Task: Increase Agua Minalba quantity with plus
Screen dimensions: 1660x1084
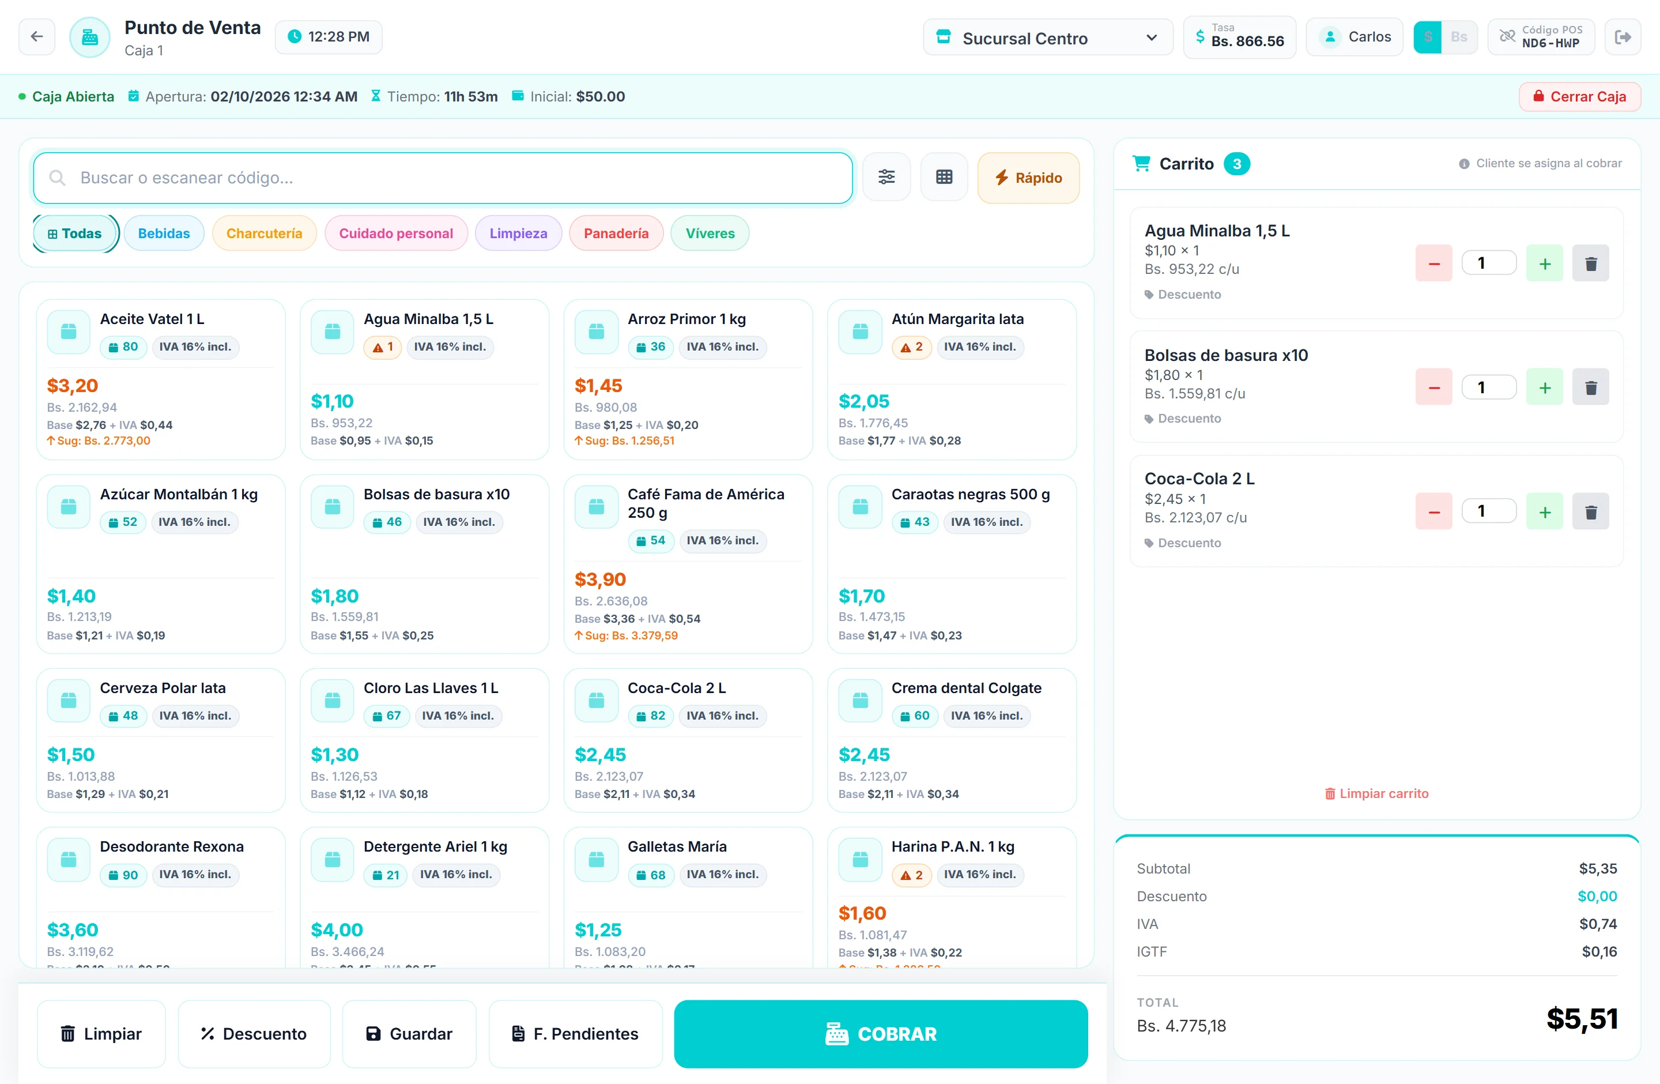Action: 1545,263
